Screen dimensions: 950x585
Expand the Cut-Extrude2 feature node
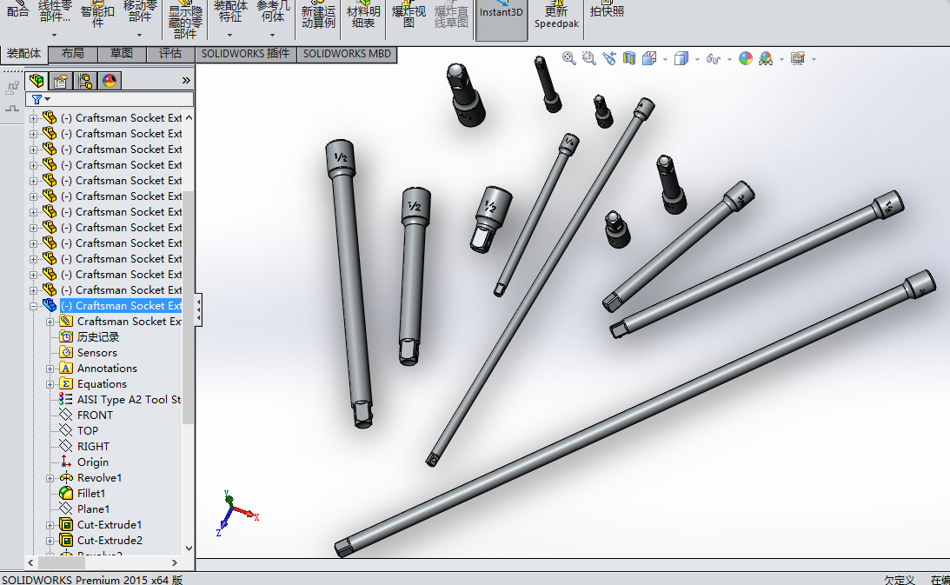coord(50,541)
